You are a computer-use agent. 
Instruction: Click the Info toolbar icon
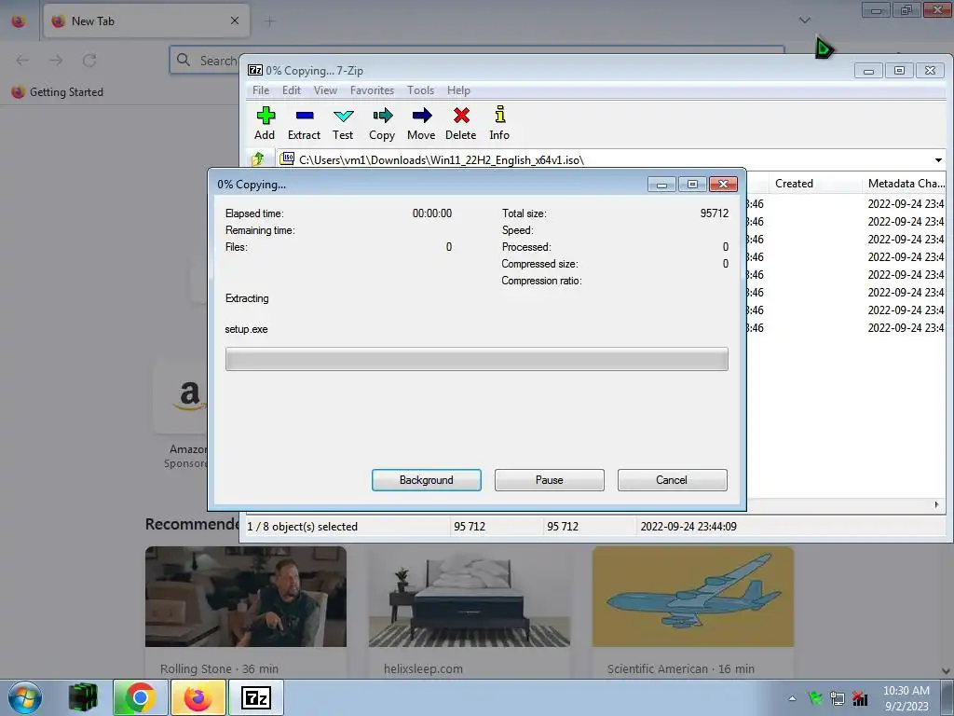pos(499,124)
